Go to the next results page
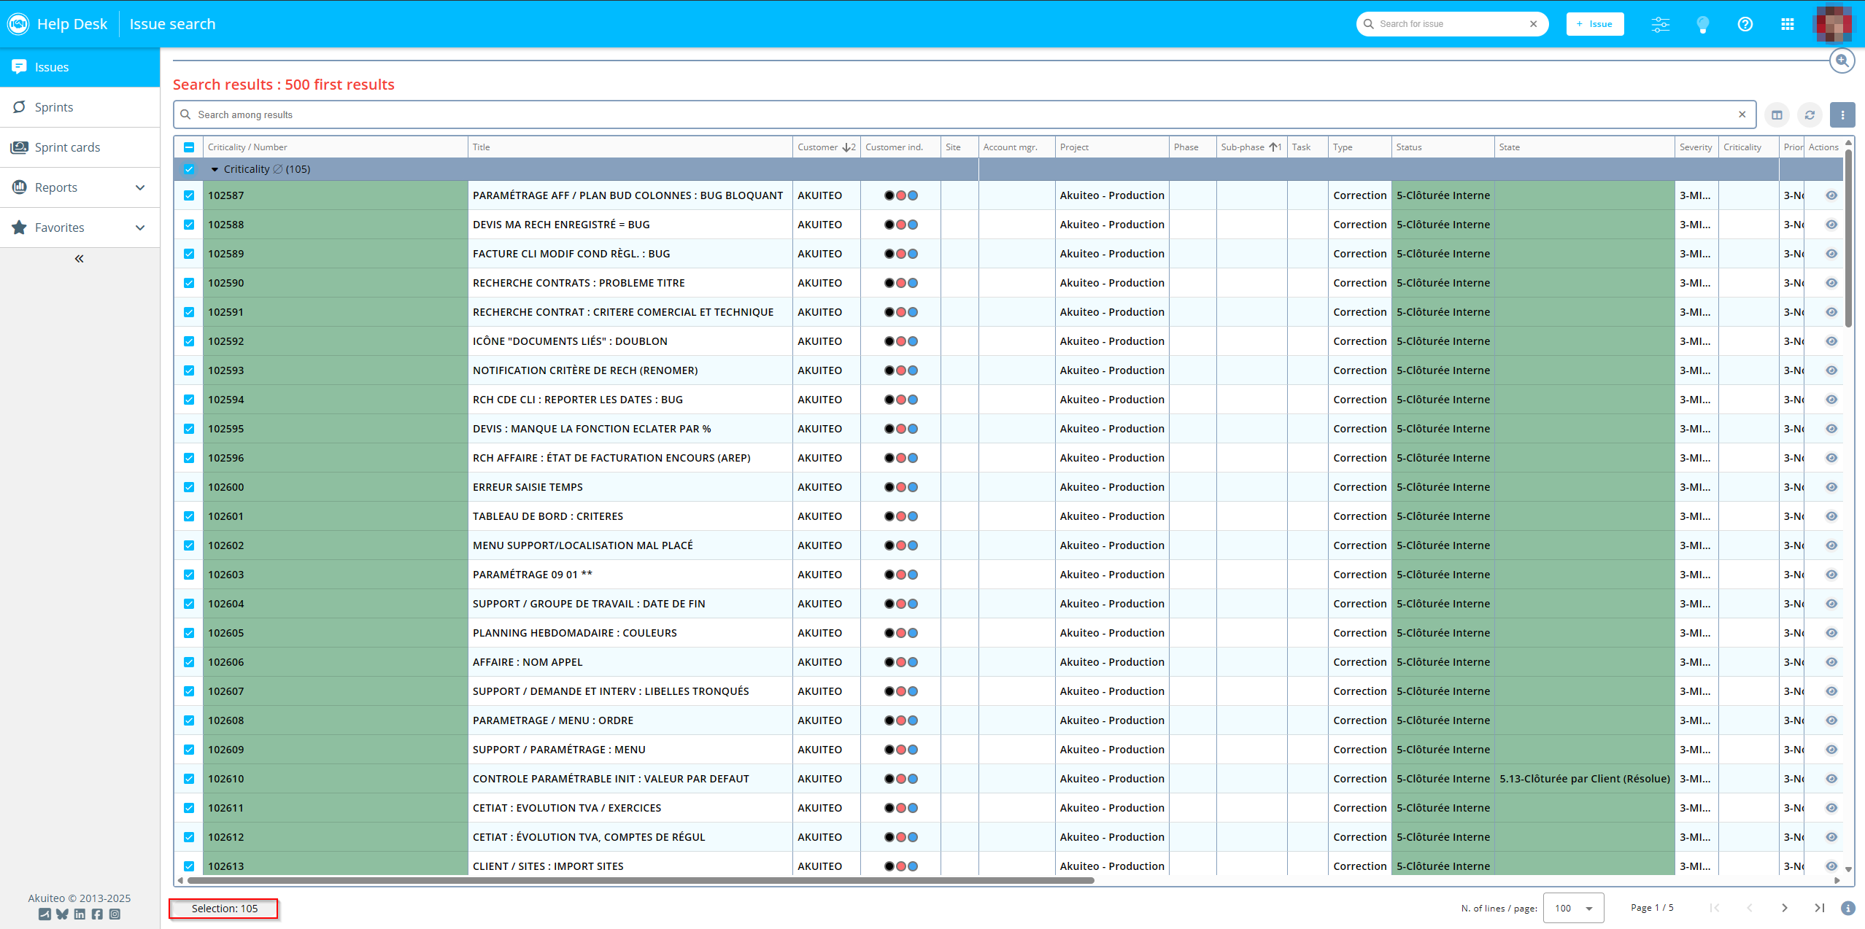The width and height of the screenshot is (1865, 929). pyautogui.click(x=1784, y=908)
